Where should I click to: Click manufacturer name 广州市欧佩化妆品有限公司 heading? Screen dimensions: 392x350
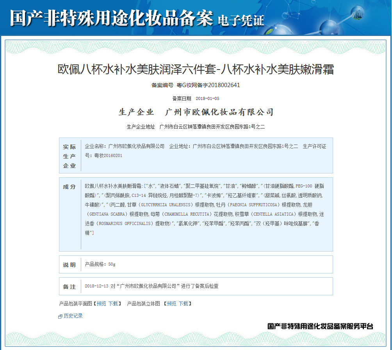[x=219, y=112]
